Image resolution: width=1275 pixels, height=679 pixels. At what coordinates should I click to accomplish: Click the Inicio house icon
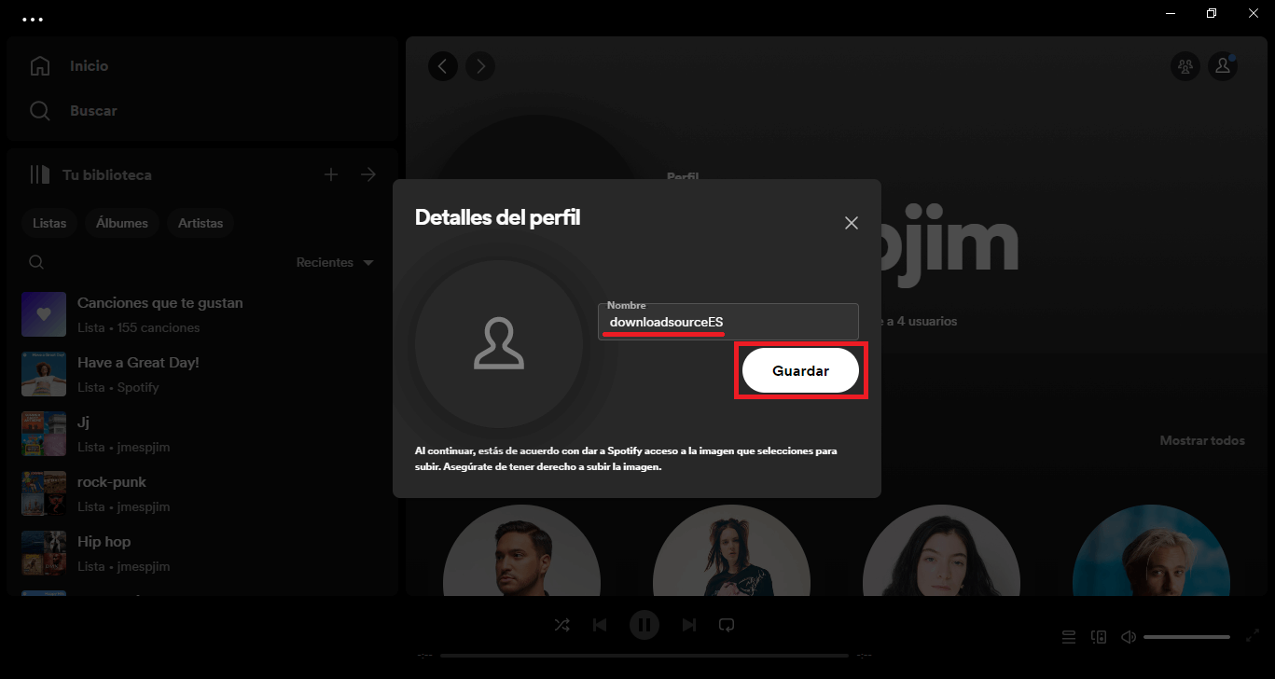40,66
